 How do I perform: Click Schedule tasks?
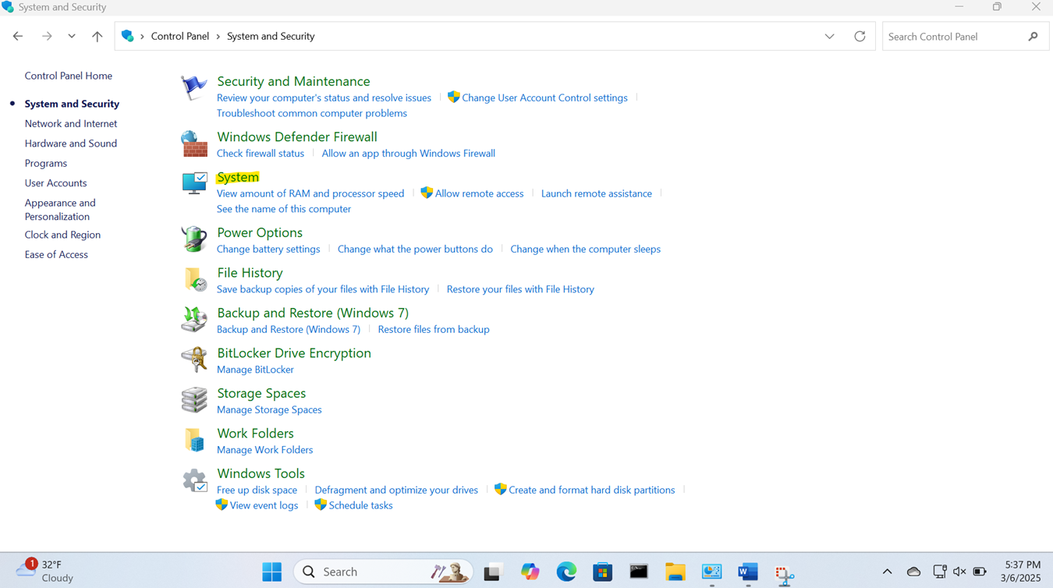[360, 505]
